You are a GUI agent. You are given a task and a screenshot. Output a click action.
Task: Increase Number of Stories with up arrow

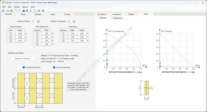coord(38,21)
